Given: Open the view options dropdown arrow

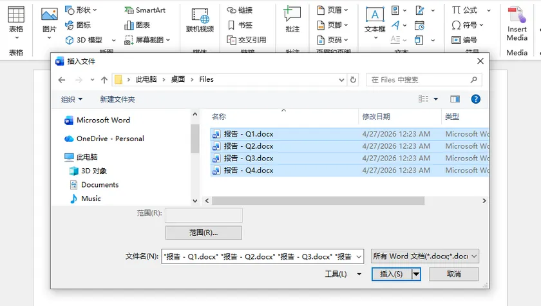Looking at the screenshot, I should pos(436,99).
